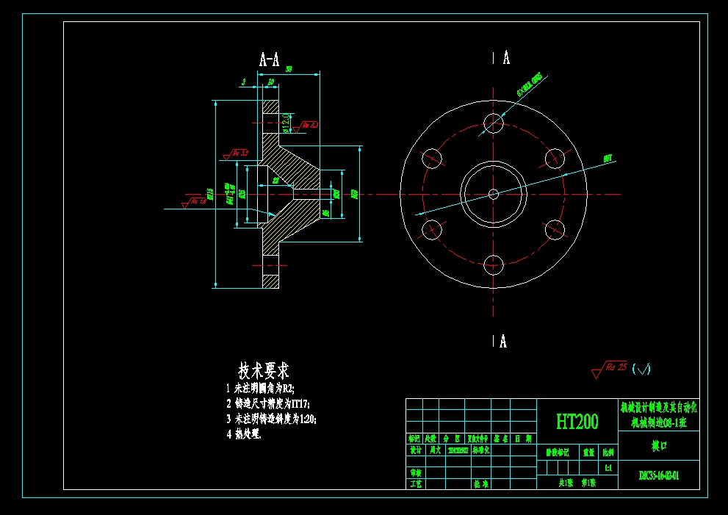Click the 审核 row label
Screen dimensions: 728x515
pos(415,472)
